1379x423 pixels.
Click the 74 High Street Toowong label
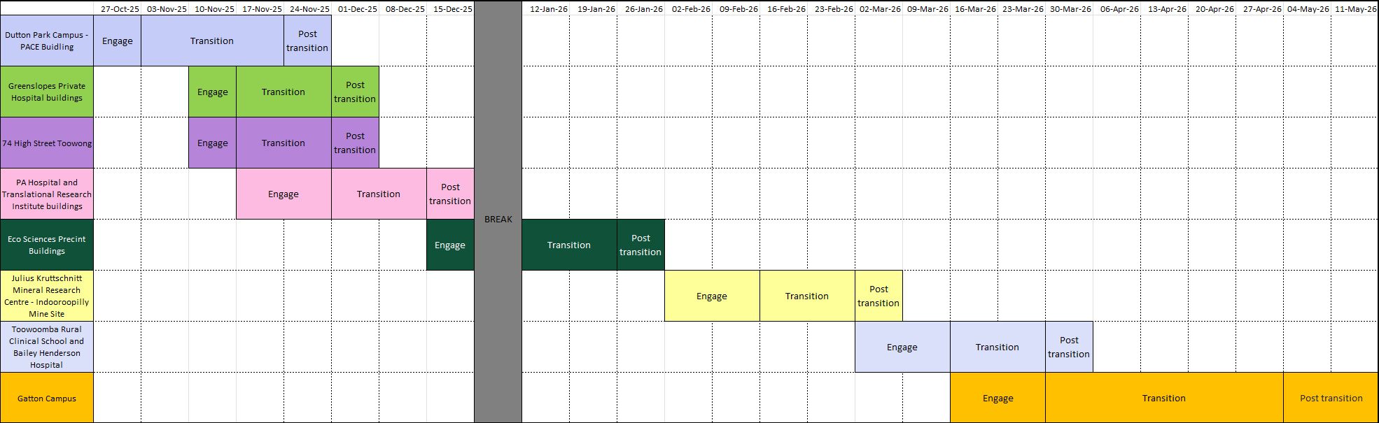47,143
